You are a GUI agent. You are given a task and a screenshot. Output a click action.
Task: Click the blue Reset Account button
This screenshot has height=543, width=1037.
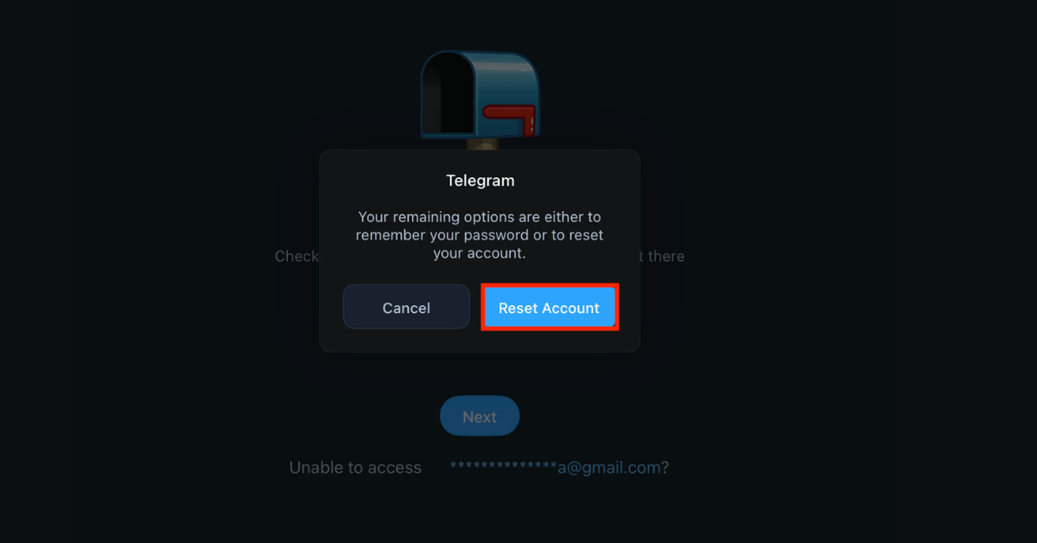click(549, 308)
